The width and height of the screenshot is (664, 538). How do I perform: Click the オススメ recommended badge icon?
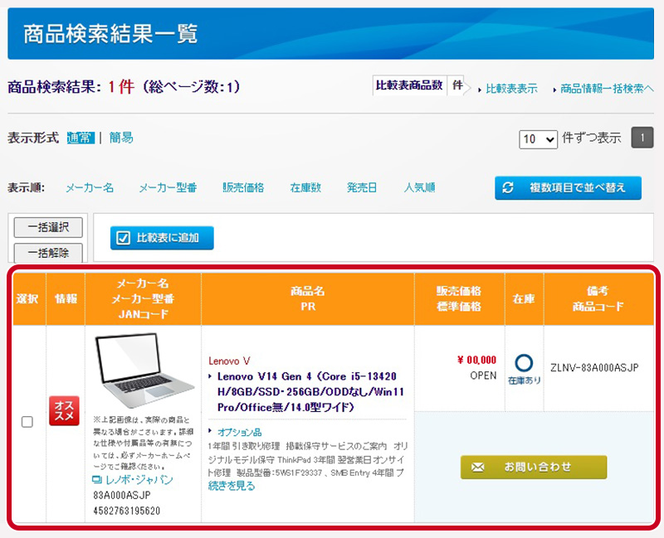(x=65, y=410)
